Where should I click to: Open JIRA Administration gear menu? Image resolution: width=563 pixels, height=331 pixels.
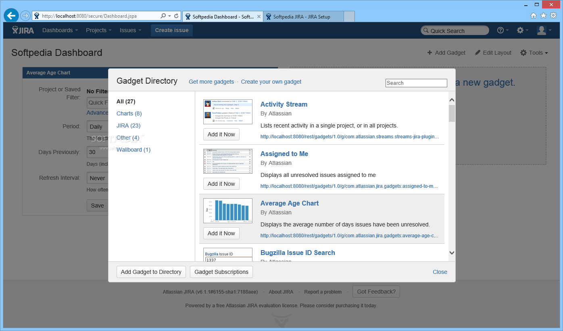click(522, 30)
